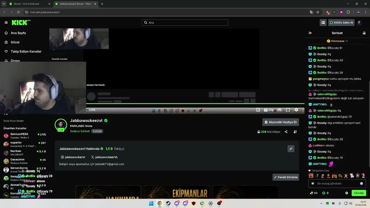Open the Chrome three-dot menu

pos(366,12)
